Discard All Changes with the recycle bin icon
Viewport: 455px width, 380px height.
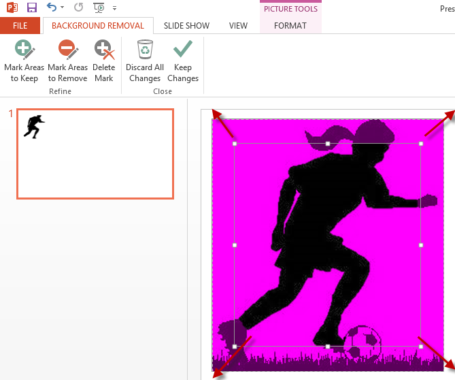145,61
